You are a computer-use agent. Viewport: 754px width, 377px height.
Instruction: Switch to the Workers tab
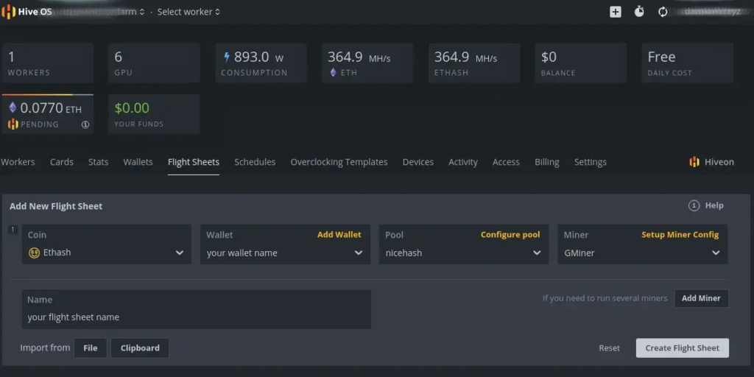coord(18,162)
